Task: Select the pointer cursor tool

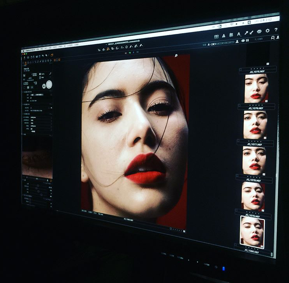Action: [x=99, y=50]
